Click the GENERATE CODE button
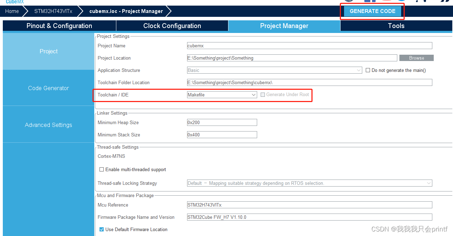 (372, 11)
